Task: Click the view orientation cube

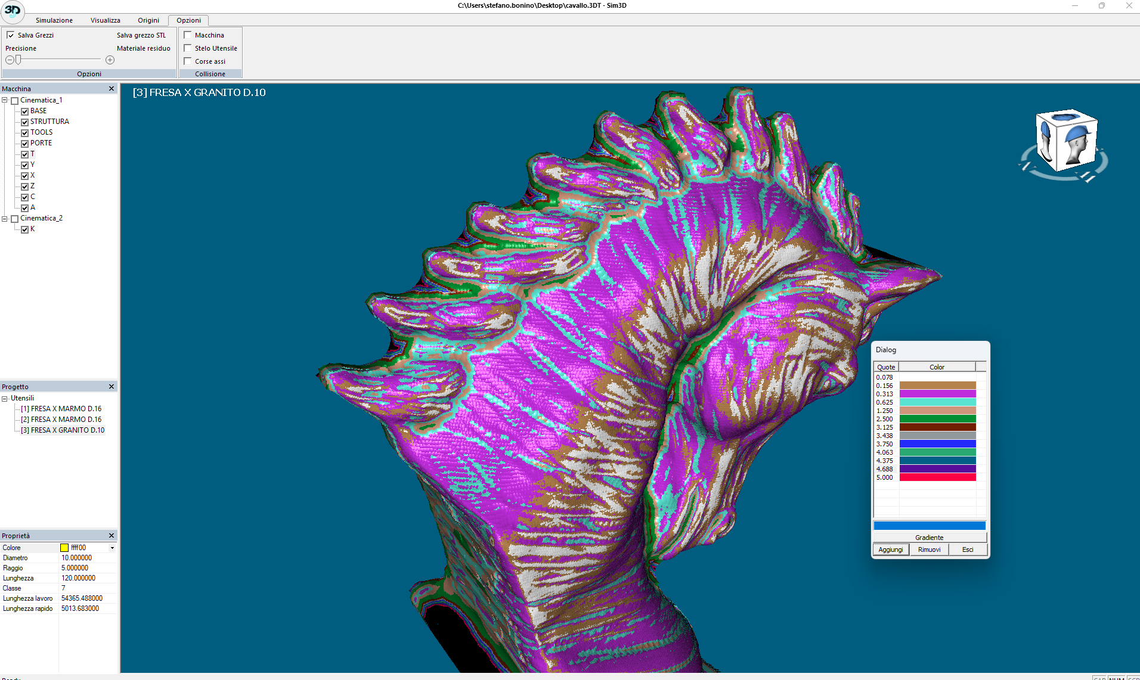Action: click(1065, 142)
